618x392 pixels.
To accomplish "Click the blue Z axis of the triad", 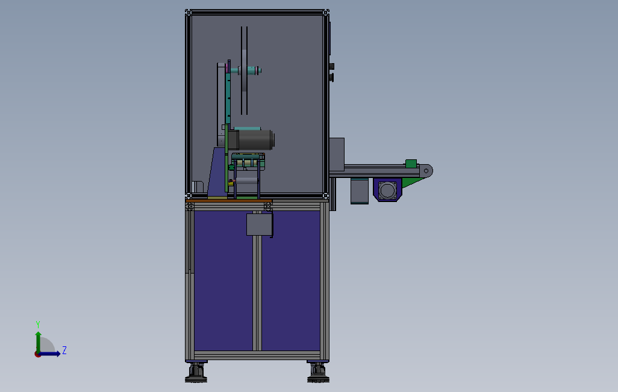I will coord(50,354).
